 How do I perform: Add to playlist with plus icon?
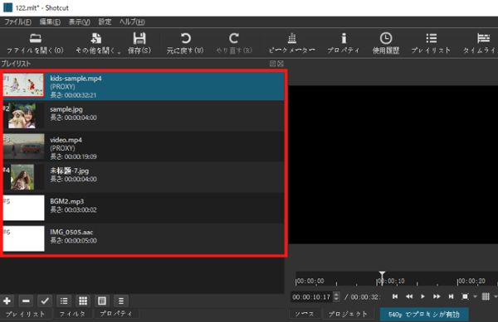coord(7,300)
